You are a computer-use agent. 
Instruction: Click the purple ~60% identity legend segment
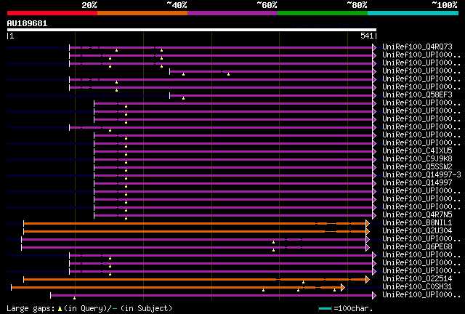[x=232, y=13]
